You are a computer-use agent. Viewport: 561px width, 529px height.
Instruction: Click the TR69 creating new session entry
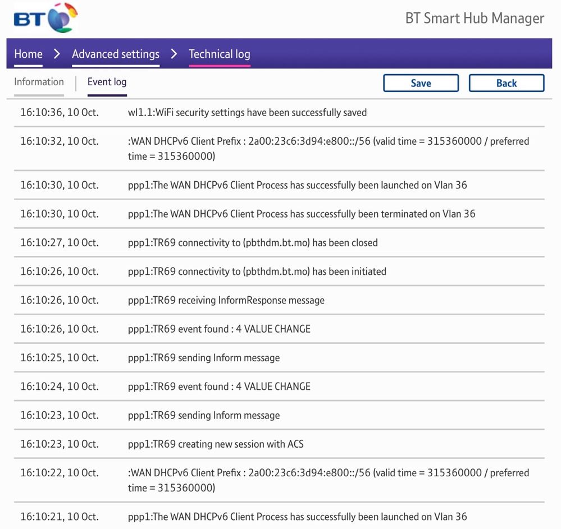(x=216, y=444)
